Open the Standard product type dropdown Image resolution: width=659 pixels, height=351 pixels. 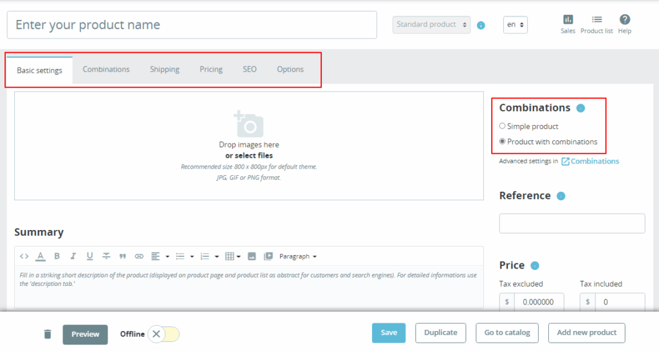click(x=431, y=24)
